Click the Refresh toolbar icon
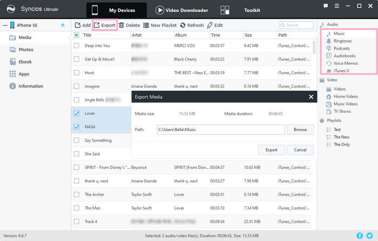The height and width of the screenshot is (241, 378). (x=183, y=25)
